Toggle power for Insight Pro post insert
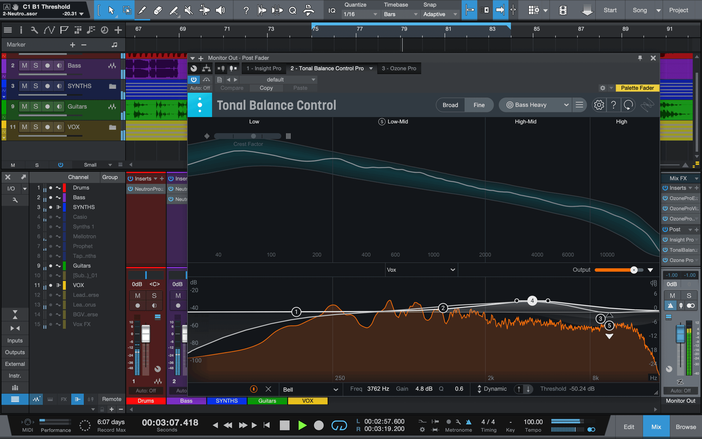The height and width of the screenshot is (439, 702). click(665, 240)
